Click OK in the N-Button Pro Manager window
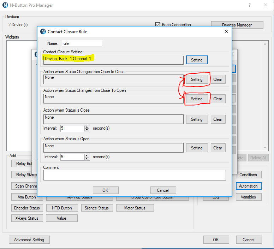 216,240
